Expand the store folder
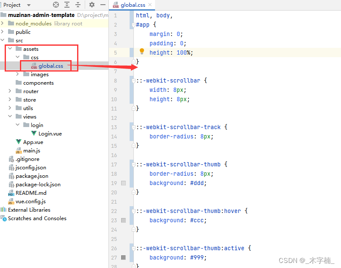 tap(10, 99)
